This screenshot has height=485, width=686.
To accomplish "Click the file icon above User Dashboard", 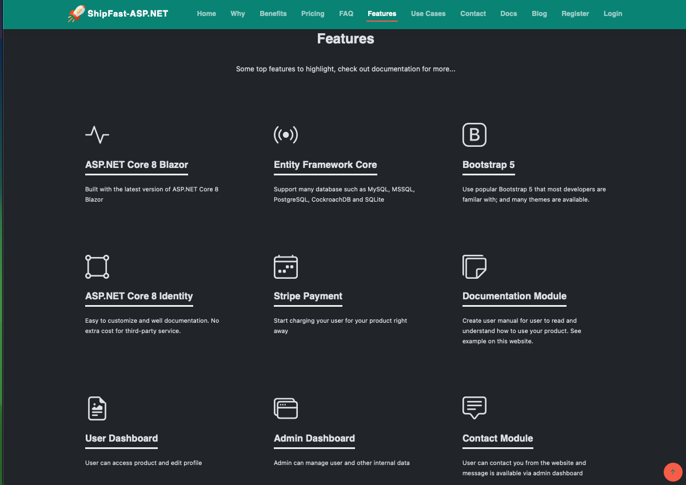I will point(97,408).
